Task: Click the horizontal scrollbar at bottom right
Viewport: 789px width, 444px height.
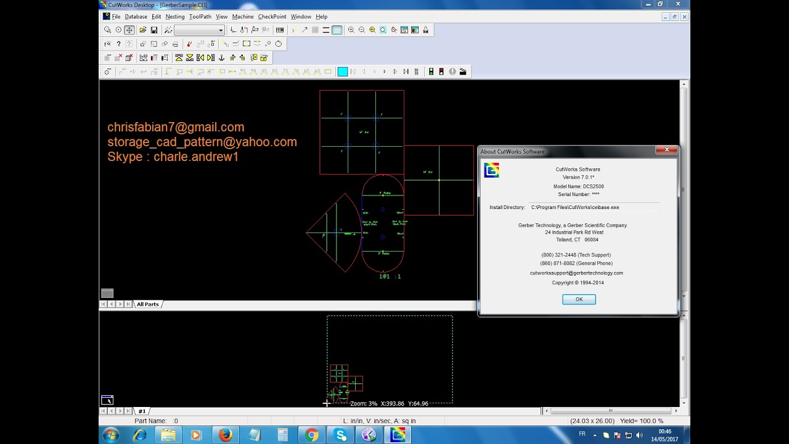Action: pos(610,411)
